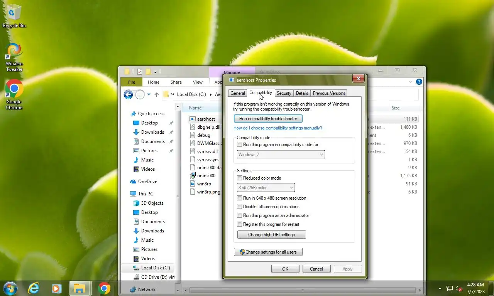Switch to the General tab
This screenshot has height=296, width=494.
click(x=238, y=93)
